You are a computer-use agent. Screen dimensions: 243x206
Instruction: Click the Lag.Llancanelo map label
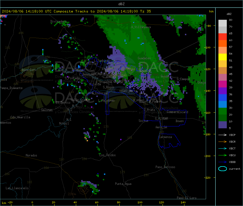[17, 188]
